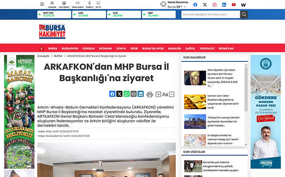Visit the Facebook page icon in header

pyautogui.click(x=195, y=5)
